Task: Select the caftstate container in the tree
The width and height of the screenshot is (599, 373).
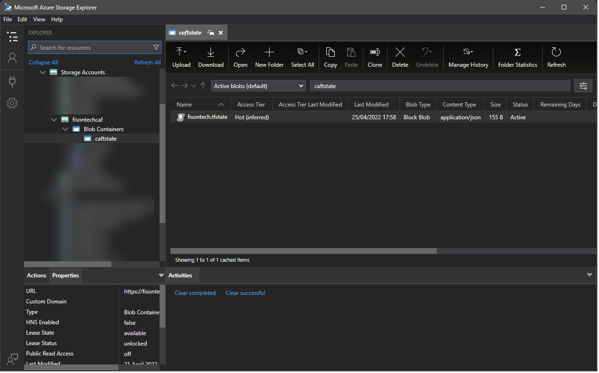Action: click(92, 139)
